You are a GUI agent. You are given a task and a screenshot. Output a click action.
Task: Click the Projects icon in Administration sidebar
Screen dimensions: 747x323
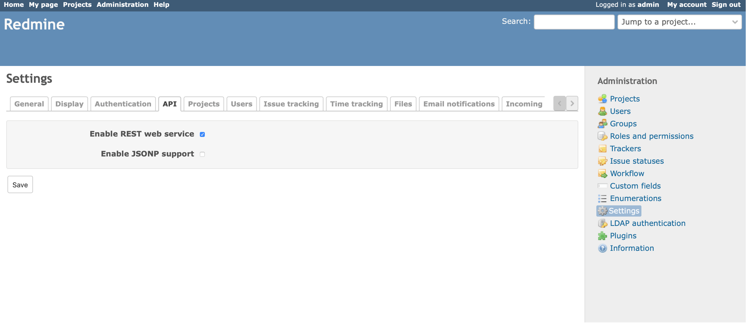602,99
